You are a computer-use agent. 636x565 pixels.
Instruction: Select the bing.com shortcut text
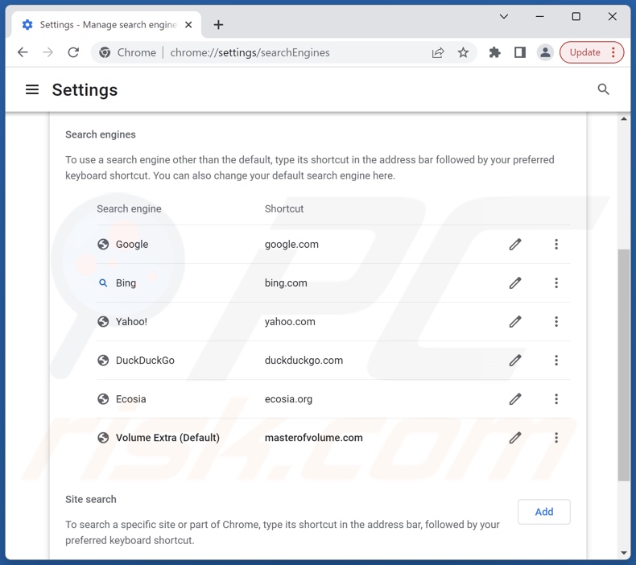pyautogui.click(x=286, y=283)
